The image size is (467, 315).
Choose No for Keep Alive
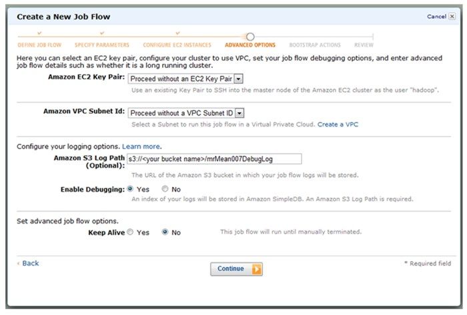pos(165,232)
